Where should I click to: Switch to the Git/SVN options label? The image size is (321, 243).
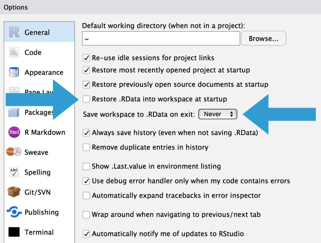[37, 192]
